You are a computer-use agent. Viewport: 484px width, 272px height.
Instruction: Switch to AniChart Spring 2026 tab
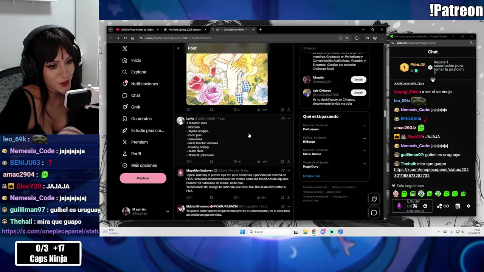click(185, 29)
